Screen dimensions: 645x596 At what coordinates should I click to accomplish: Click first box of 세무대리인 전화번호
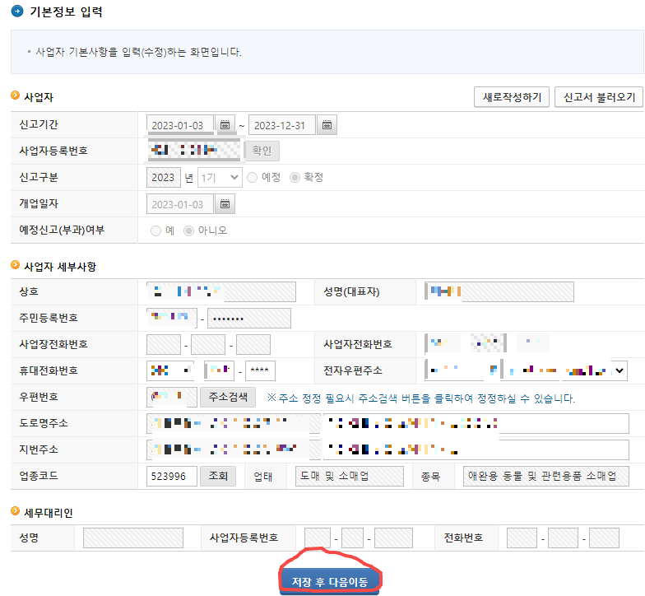click(x=522, y=538)
